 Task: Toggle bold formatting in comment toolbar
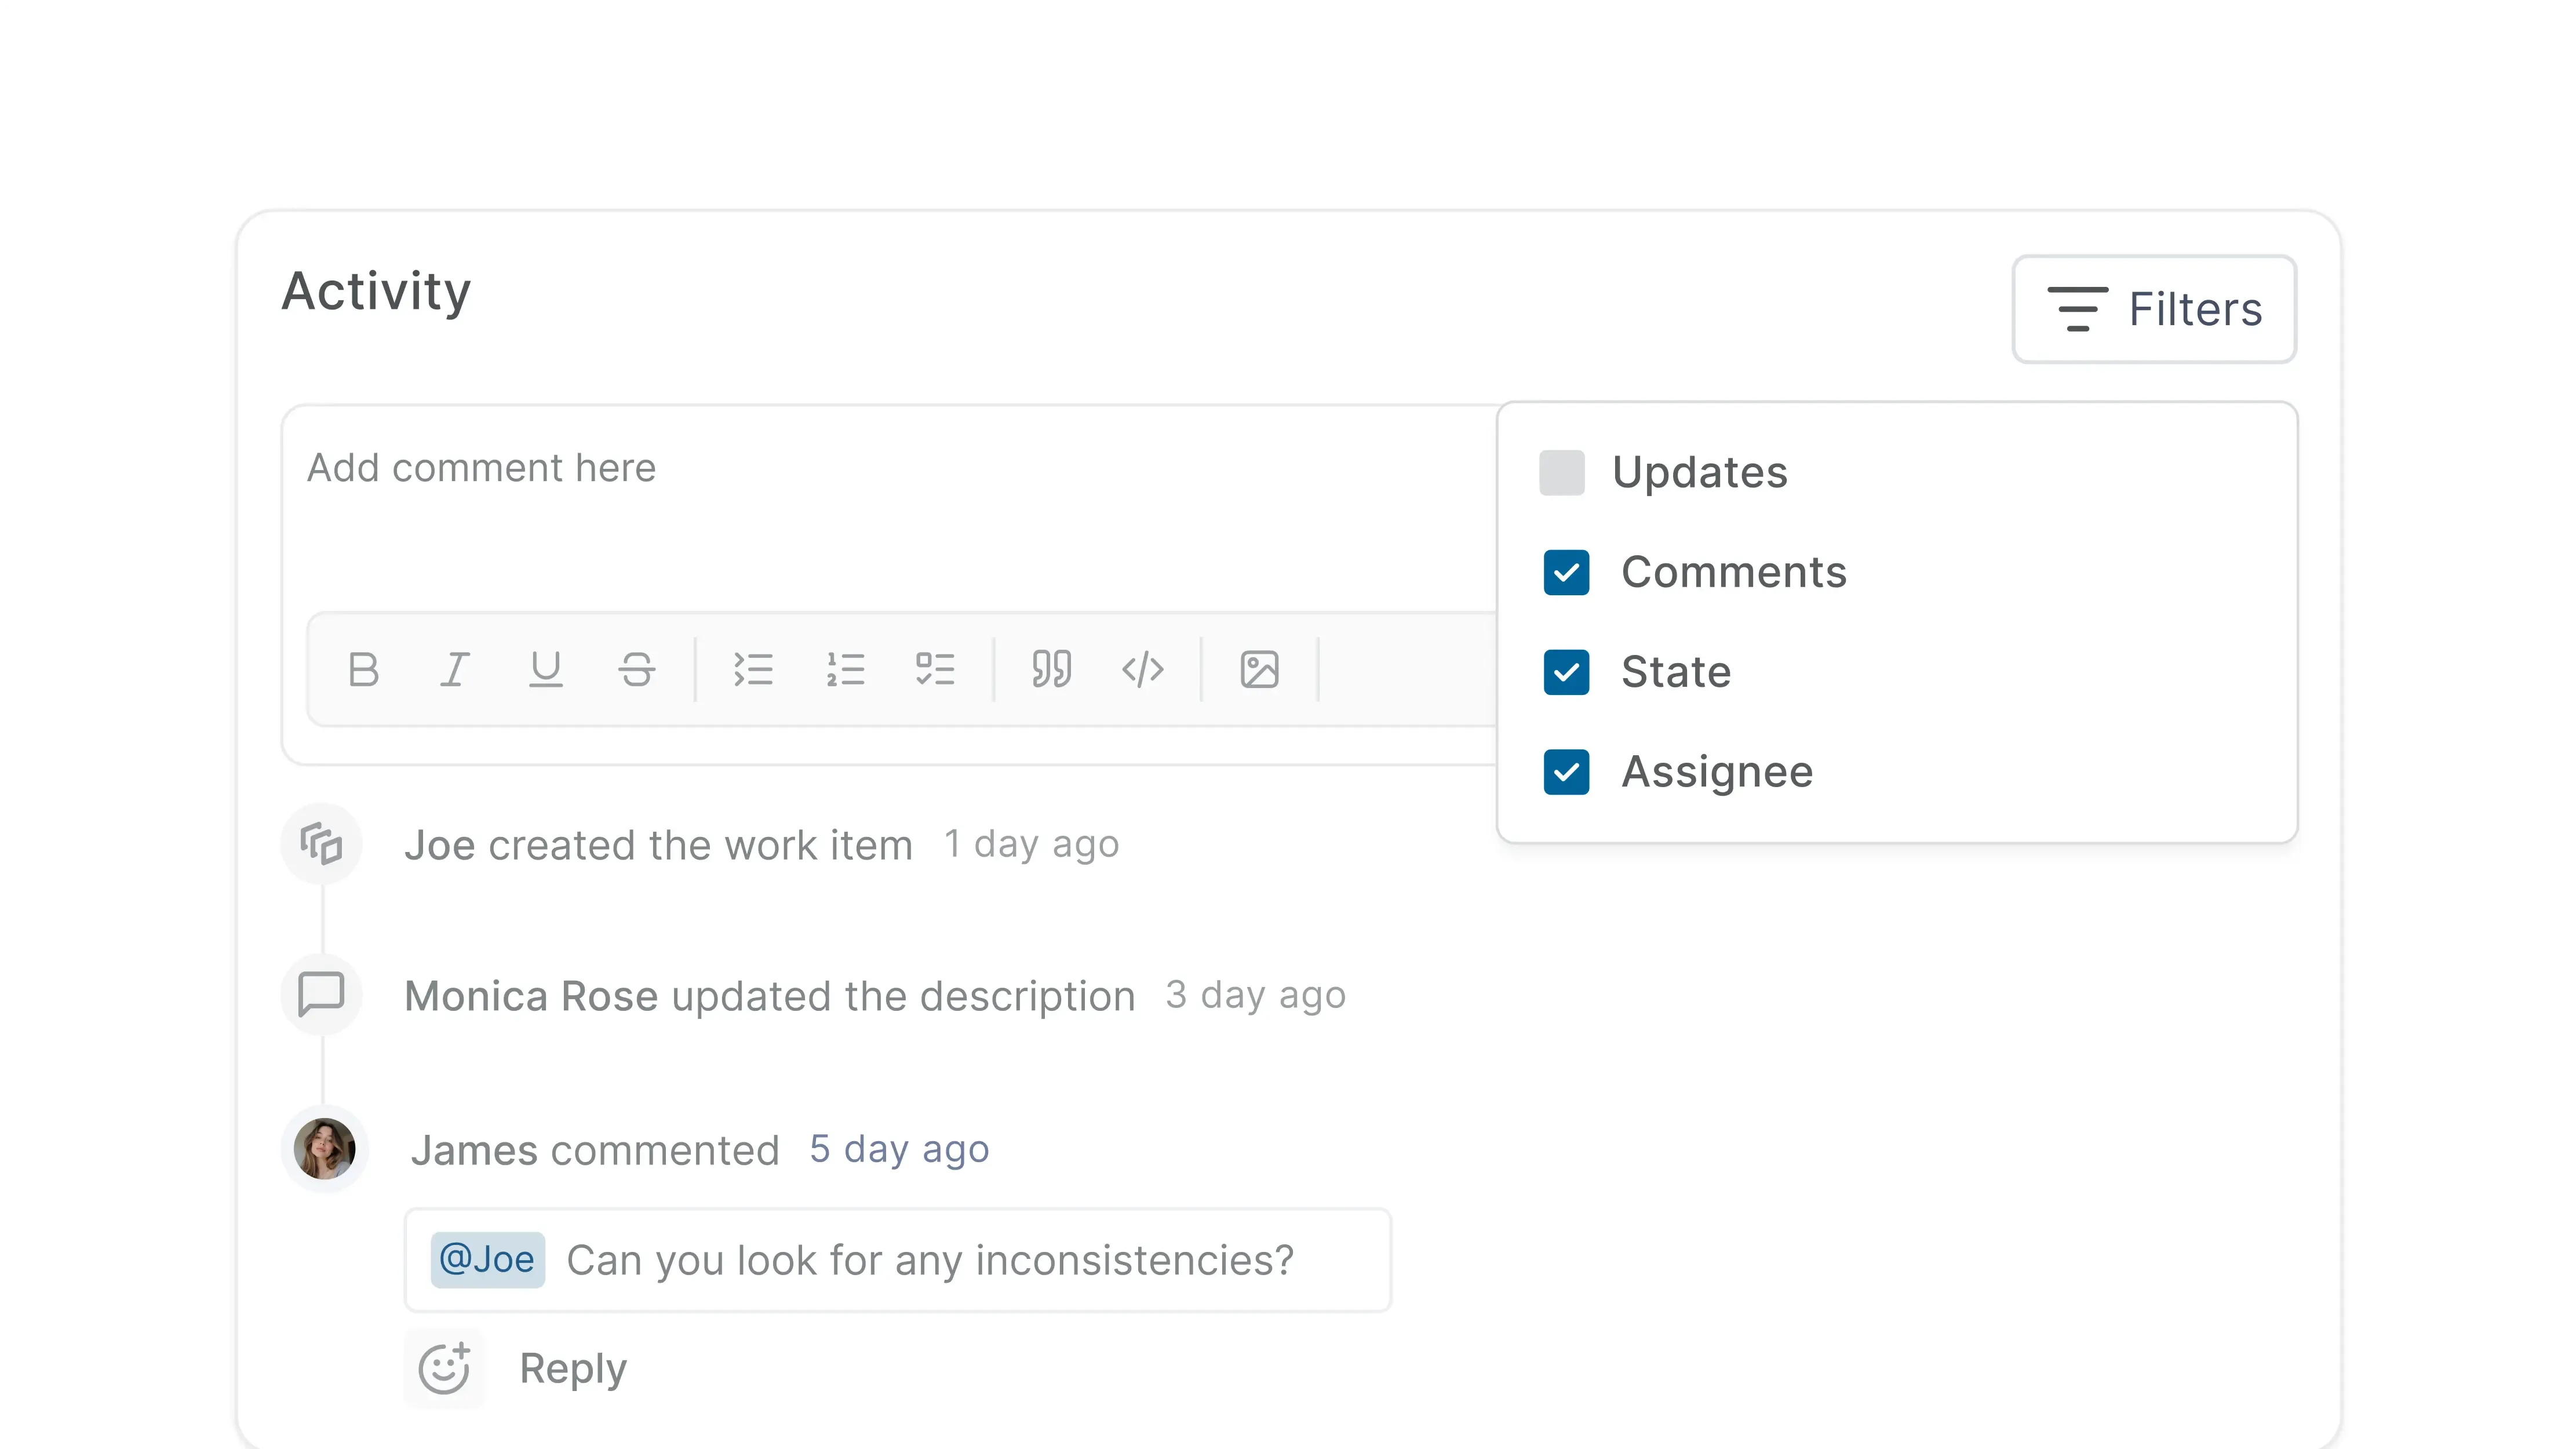pos(364,669)
